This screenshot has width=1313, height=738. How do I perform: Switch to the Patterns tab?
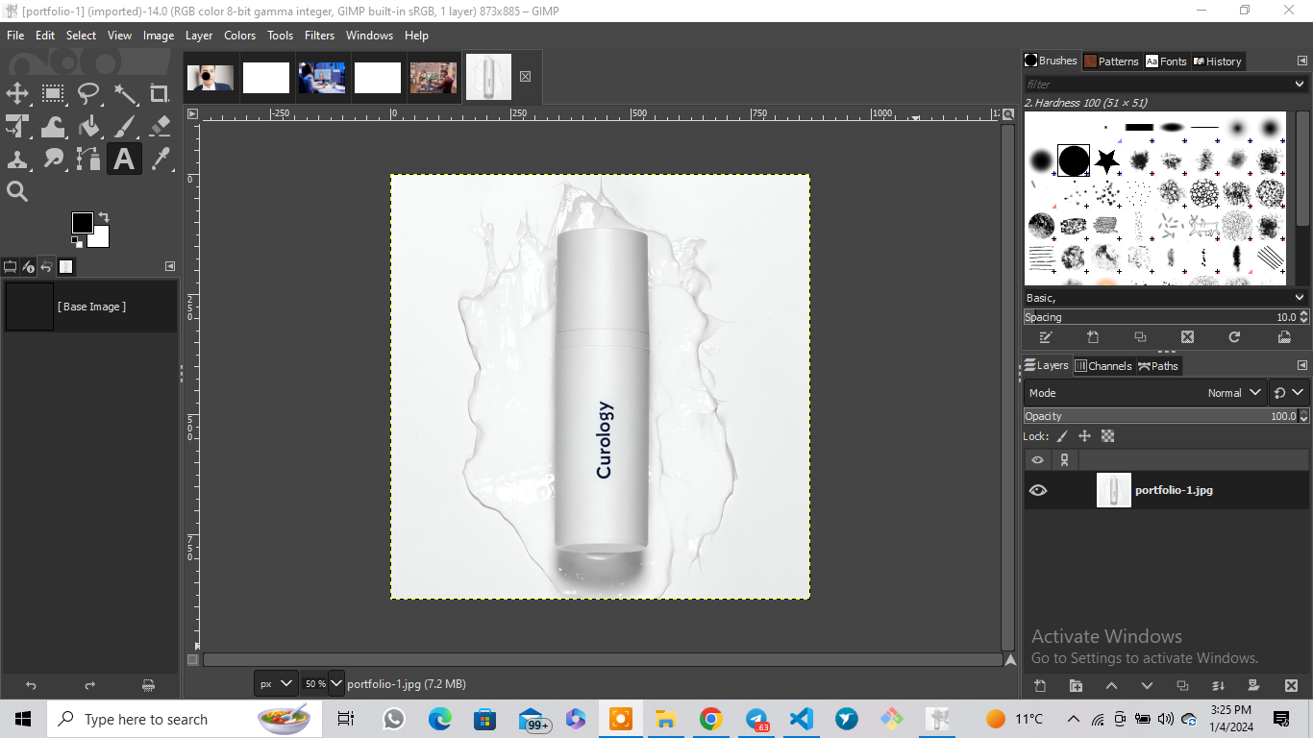pos(1111,61)
